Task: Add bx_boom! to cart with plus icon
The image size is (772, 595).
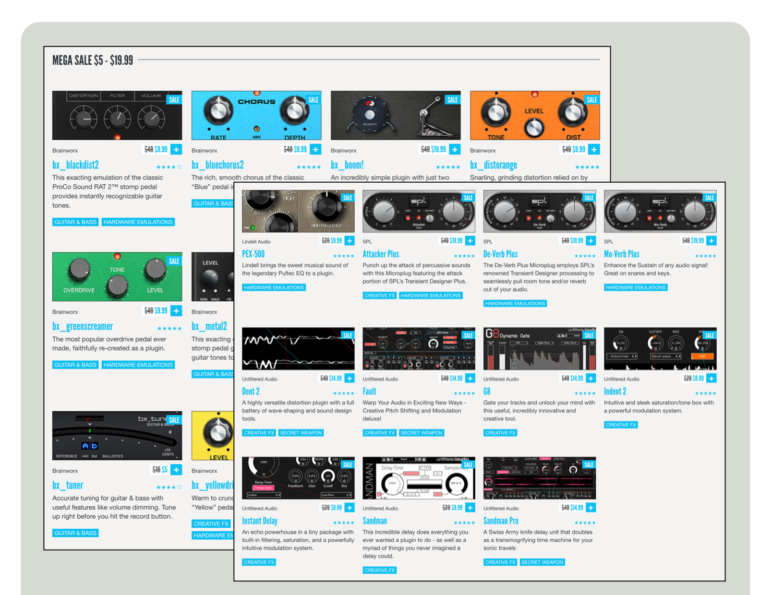Action: coord(455,149)
